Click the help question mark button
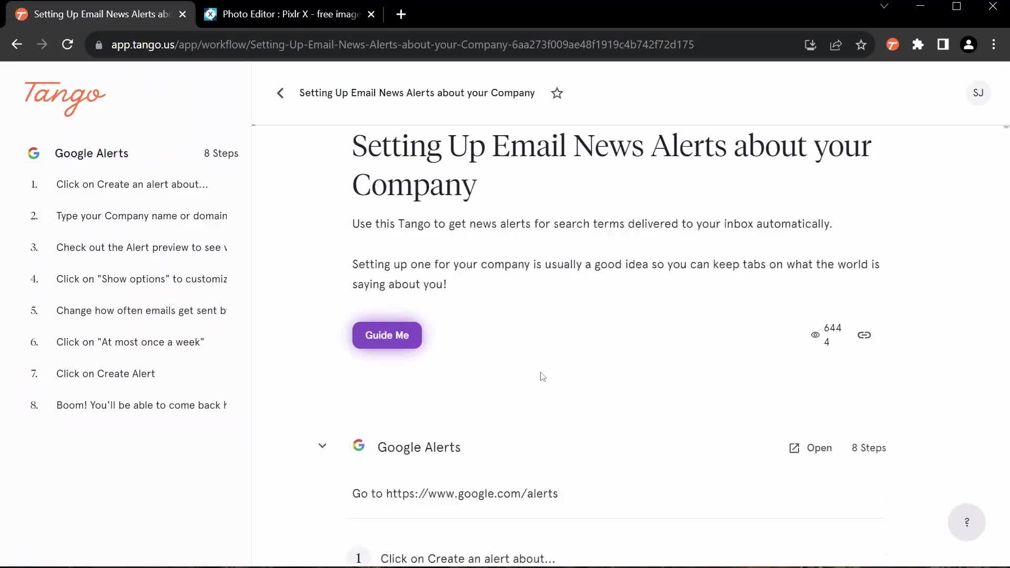1010x568 pixels. point(968,522)
